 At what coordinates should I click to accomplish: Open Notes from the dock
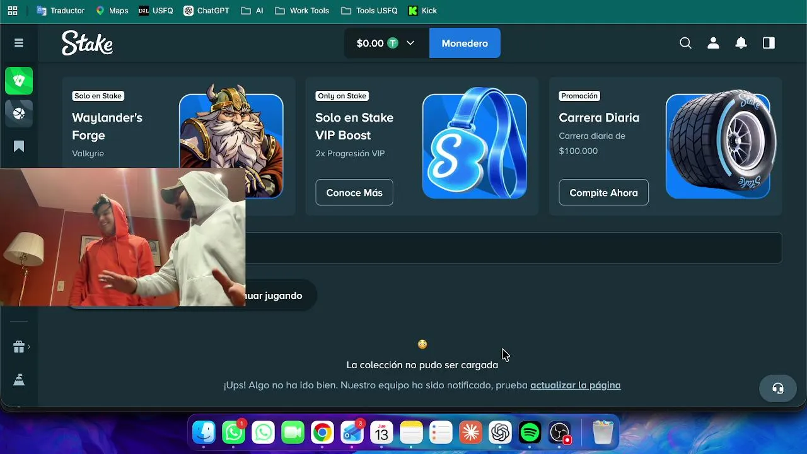[411, 433]
